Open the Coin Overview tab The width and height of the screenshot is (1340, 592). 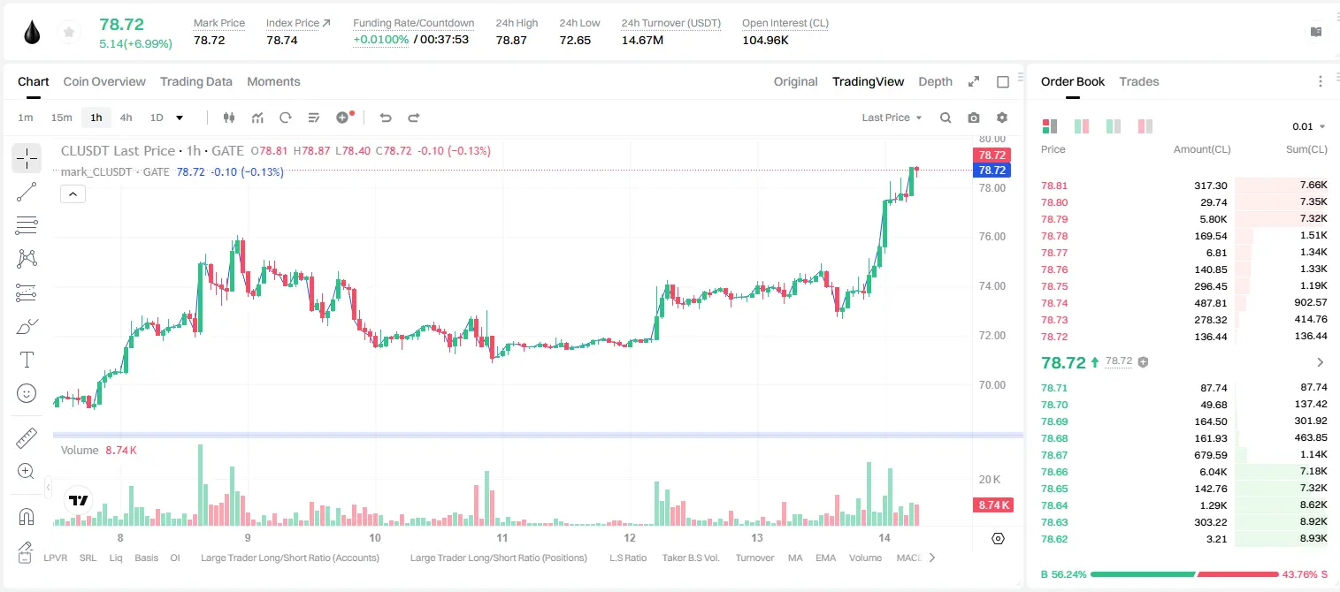tap(104, 81)
